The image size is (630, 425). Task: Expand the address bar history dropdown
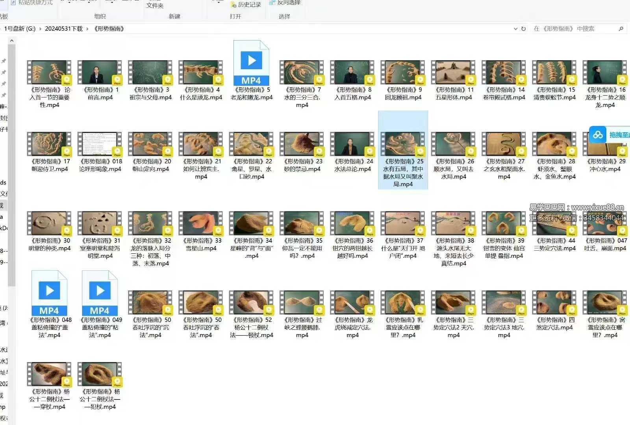point(515,29)
